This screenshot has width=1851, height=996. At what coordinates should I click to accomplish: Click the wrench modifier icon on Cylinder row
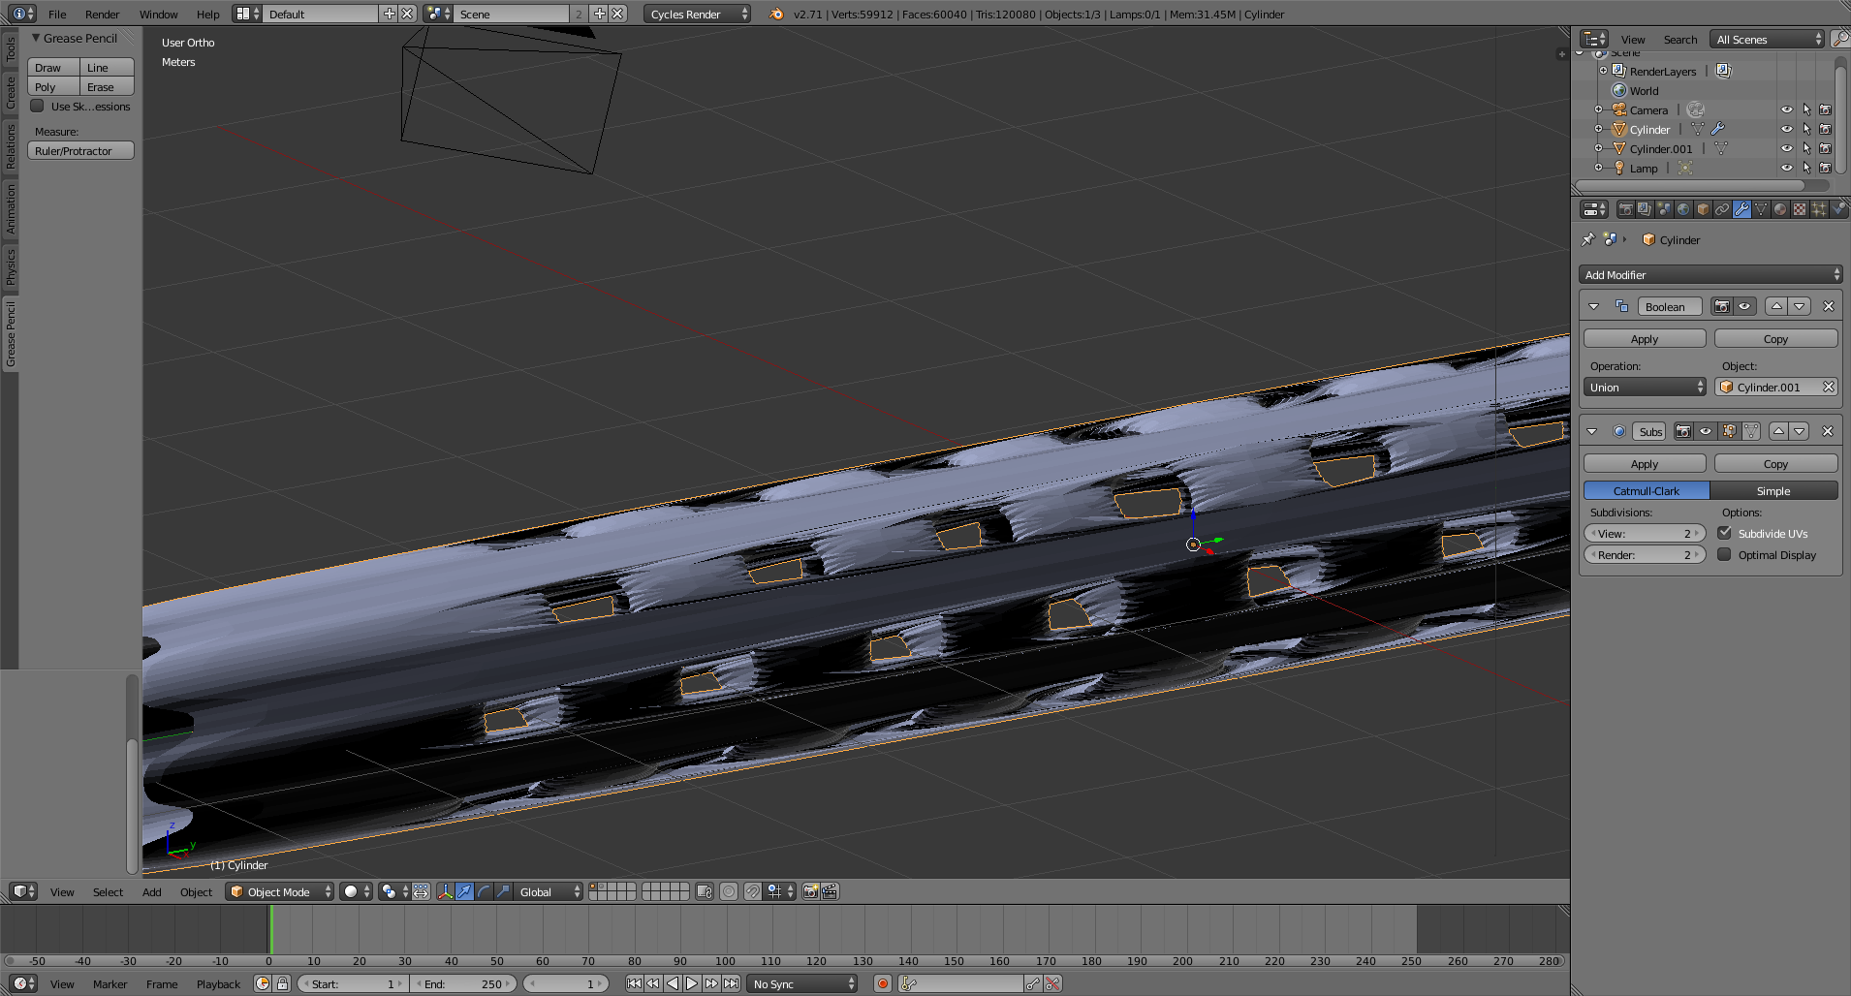coord(1717,129)
